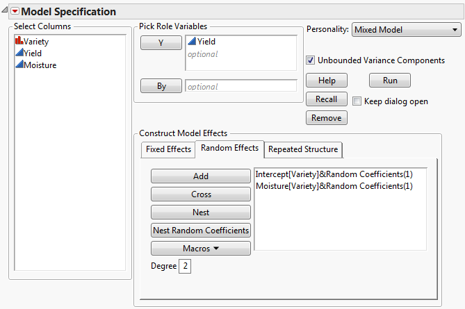The image size is (465, 309).
Task: Click the Nest Random Coefficients button
Action: tap(200, 230)
